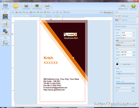Image resolution: width=139 pixels, height=108 pixels.
Task: Select the Krish name text on card
Action: [48, 58]
